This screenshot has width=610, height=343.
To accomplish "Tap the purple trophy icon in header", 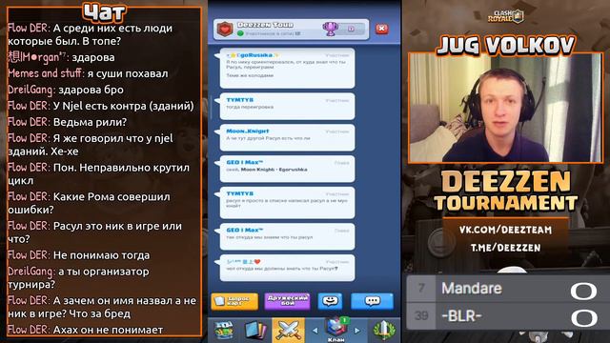I will (331, 29).
